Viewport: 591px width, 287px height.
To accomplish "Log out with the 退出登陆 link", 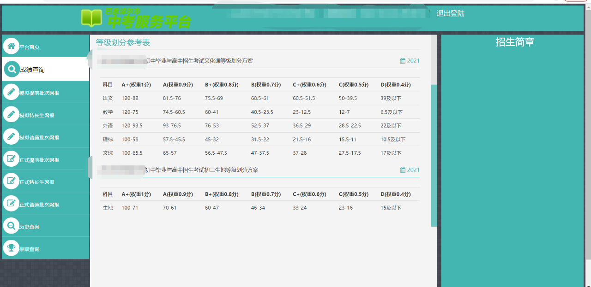I will (x=450, y=13).
